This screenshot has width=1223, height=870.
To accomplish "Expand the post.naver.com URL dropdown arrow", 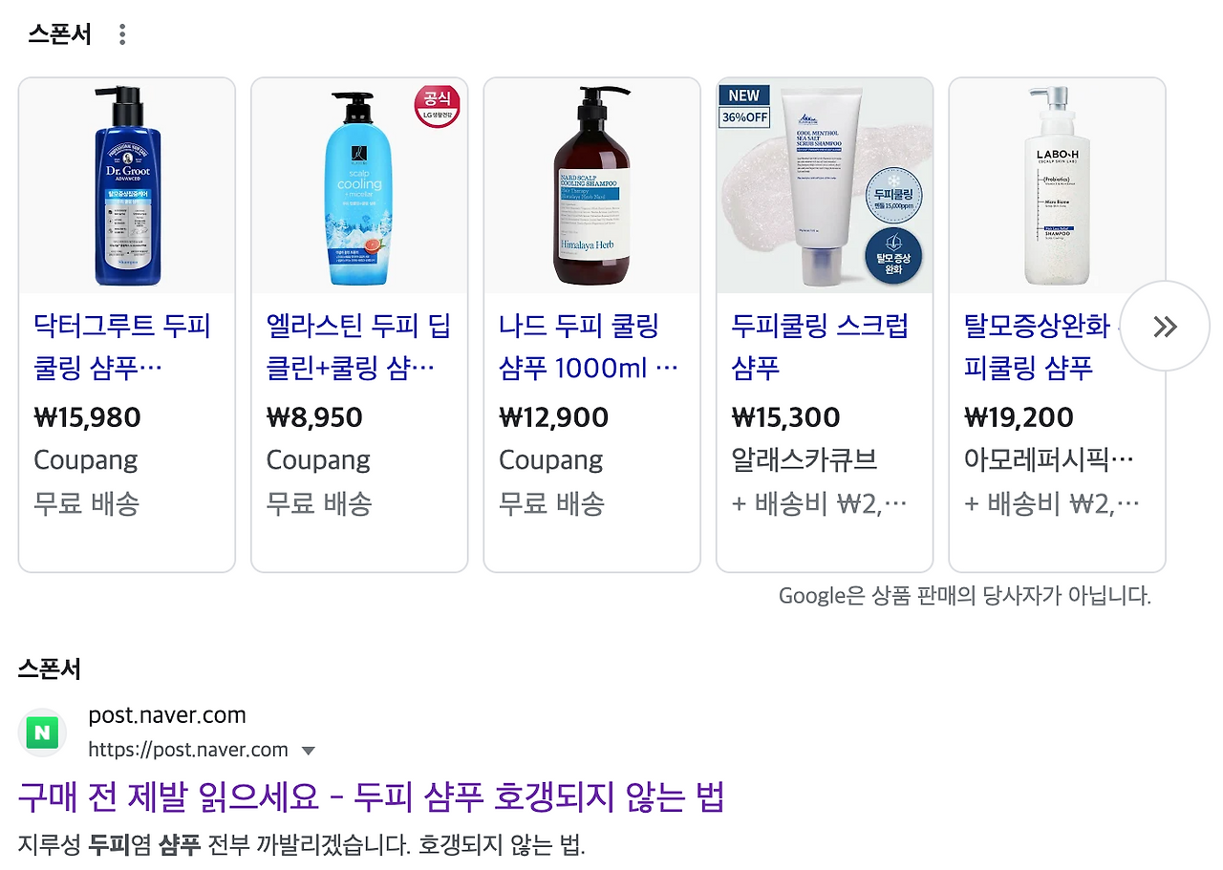I will (x=308, y=751).
